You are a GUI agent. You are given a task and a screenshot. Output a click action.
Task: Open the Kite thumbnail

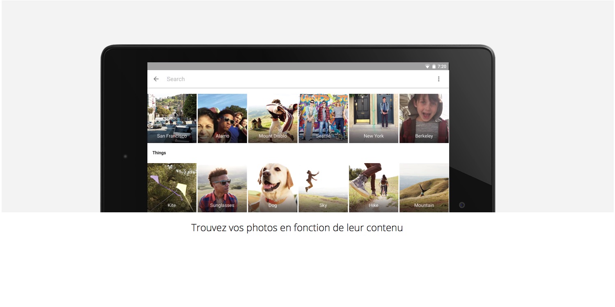[x=172, y=188]
